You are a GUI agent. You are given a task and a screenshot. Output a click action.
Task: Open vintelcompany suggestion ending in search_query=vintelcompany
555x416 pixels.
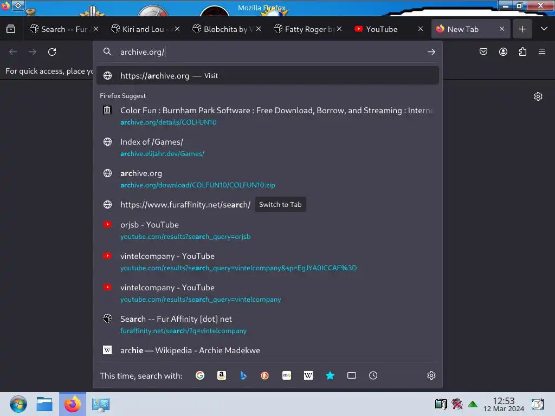[268, 293]
